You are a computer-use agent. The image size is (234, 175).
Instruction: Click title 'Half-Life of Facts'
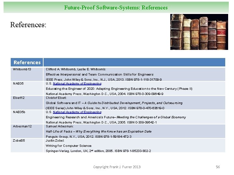click(99, 132)
